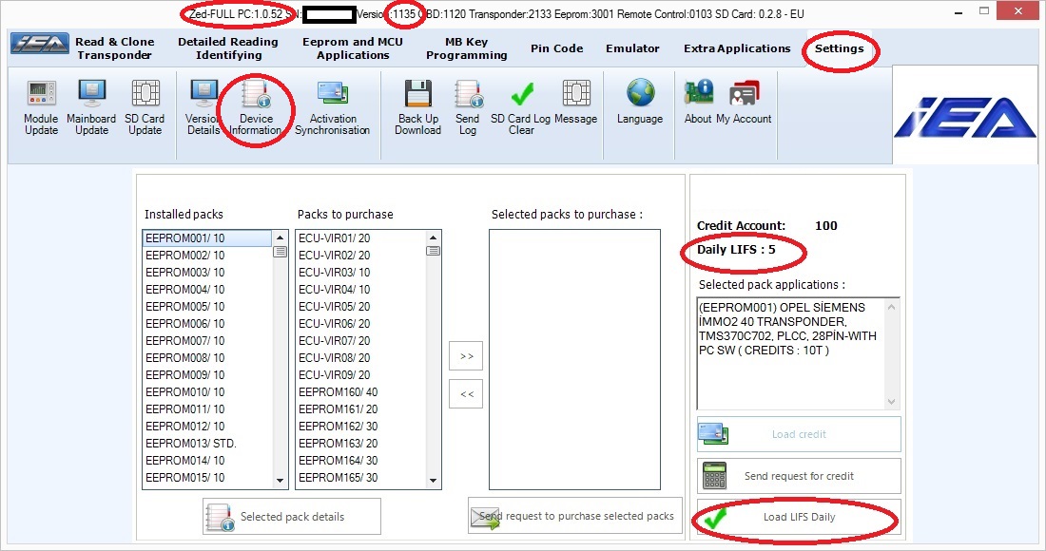Add pack with >> button
Viewport: 1046px width, 551px height.
(x=466, y=356)
